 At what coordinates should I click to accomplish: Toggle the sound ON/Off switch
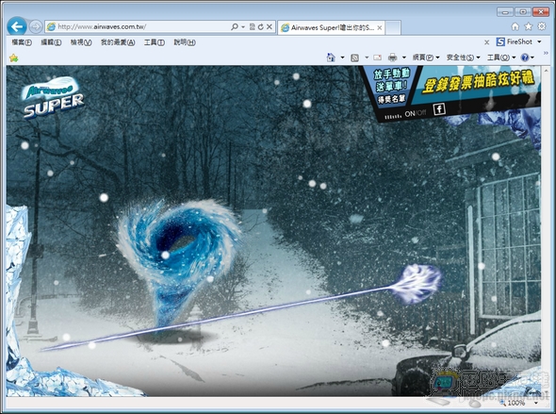[416, 113]
